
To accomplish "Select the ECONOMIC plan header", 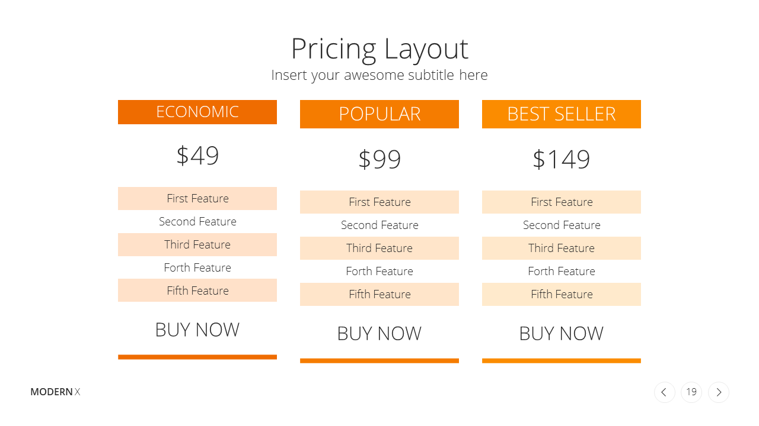I will click(x=197, y=112).
